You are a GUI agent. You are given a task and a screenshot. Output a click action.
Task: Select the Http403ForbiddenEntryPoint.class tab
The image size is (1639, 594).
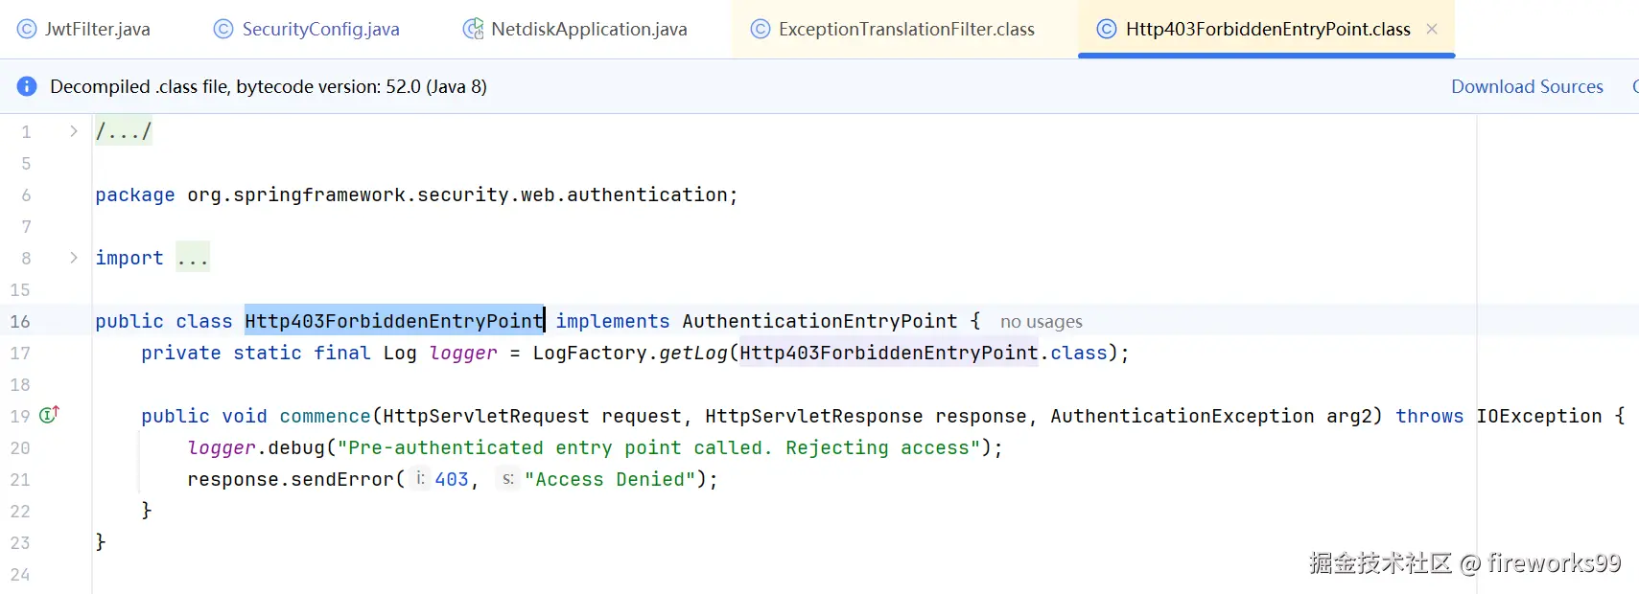point(1267,29)
